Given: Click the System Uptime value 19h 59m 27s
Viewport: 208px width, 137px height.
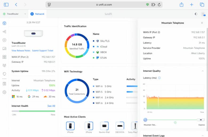Looking at the screenshot, I should pyautogui.click(x=48, y=71).
